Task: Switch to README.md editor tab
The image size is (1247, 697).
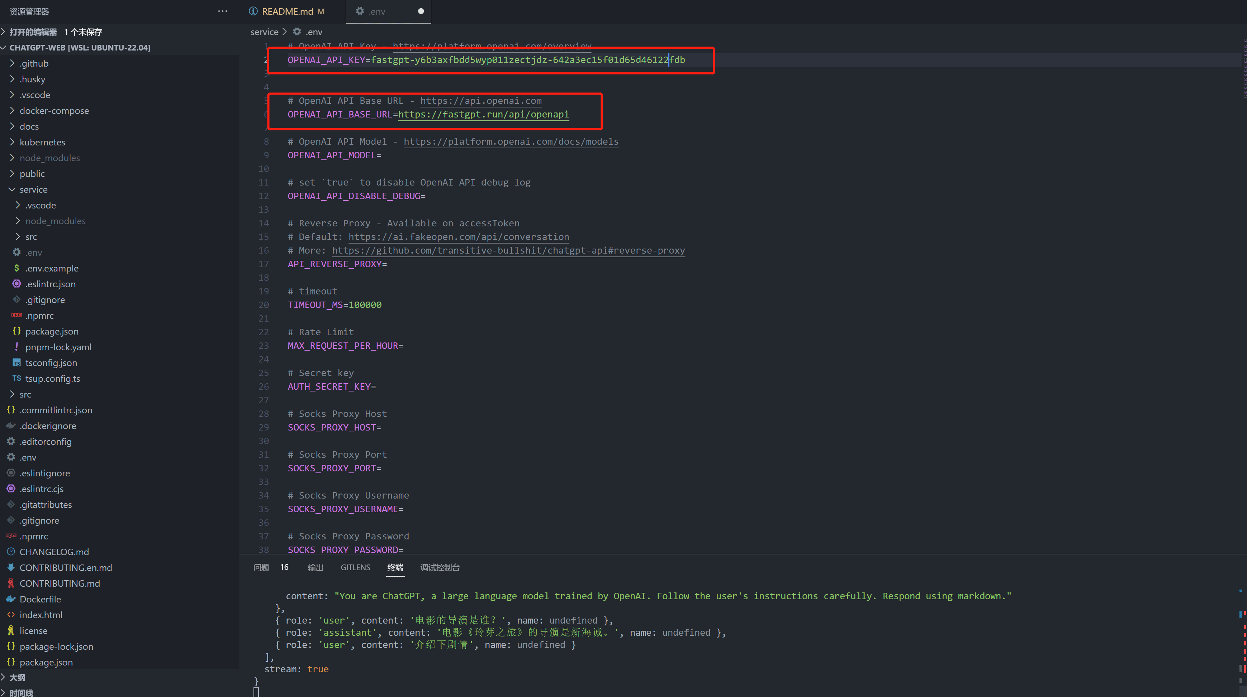Action: (288, 11)
